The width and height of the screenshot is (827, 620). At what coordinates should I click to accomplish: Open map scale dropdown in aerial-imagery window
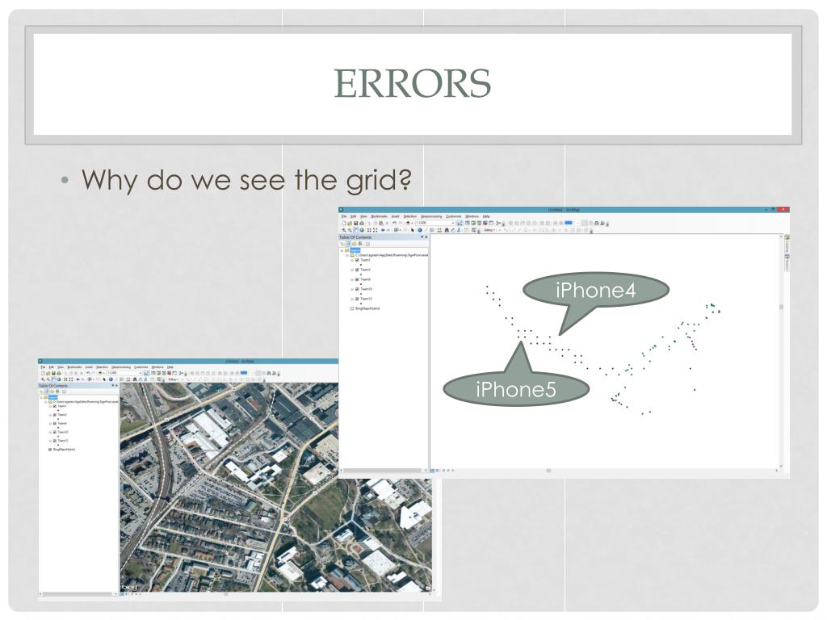(x=141, y=373)
